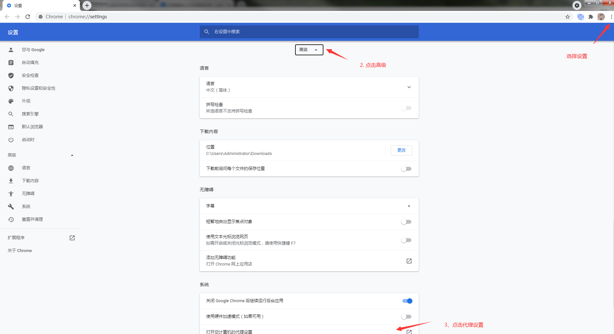614x334 pixels.
Task: Expand the 字幕 subtitle settings
Action: point(409,206)
